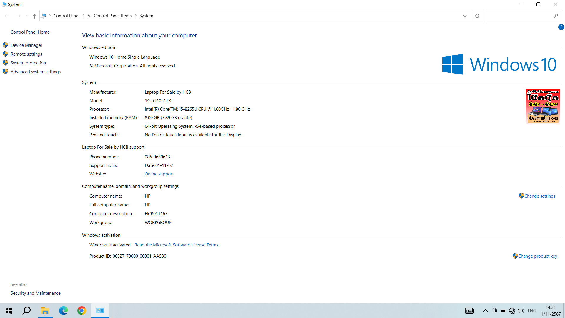The image size is (565, 318).
Task: Launch Microsoft Edge from taskbar
Action: (x=63, y=311)
